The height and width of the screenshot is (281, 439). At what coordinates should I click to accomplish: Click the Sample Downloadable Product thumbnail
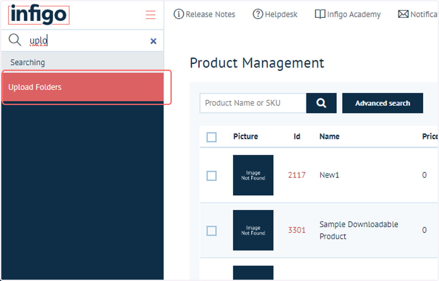click(x=253, y=230)
